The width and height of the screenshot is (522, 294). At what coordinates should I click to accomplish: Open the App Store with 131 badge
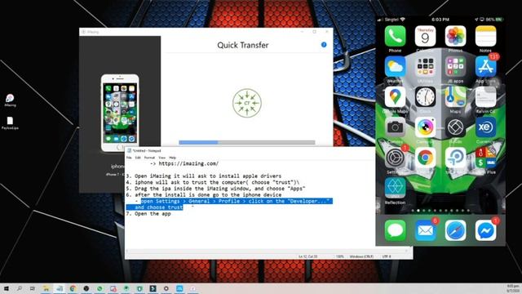(485, 66)
